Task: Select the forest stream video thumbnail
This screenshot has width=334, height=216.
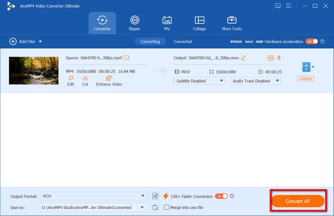Action: [34, 70]
